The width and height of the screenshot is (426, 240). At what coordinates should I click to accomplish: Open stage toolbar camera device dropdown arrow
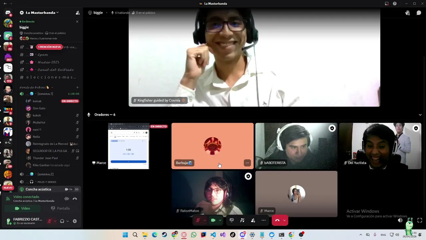(x=220, y=220)
